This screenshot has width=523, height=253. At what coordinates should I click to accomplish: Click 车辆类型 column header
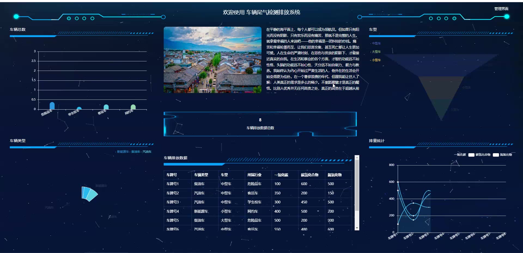click(x=201, y=175)
